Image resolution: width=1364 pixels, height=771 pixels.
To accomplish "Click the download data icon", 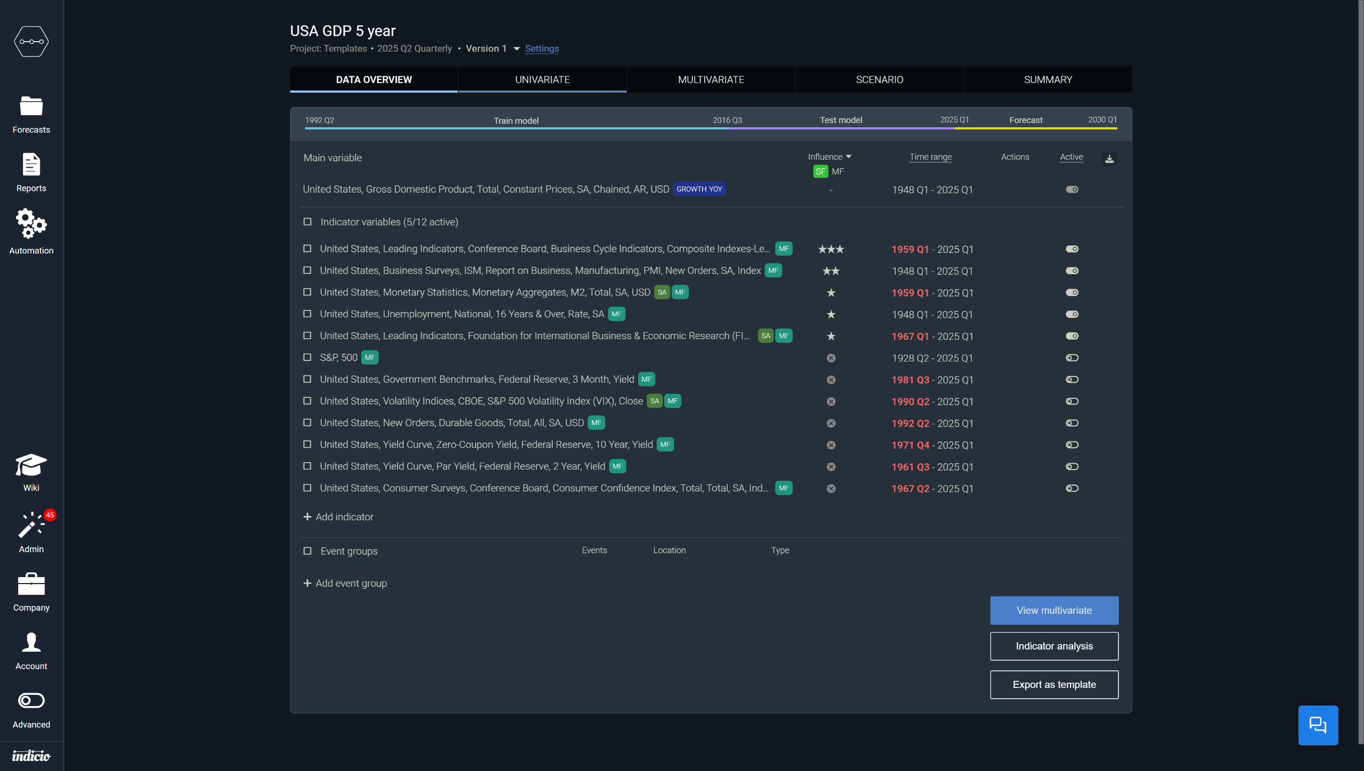I will 1109,159.
